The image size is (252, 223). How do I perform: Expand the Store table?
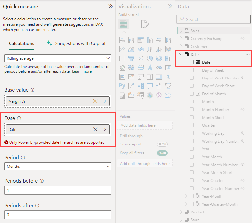(181, 220)
